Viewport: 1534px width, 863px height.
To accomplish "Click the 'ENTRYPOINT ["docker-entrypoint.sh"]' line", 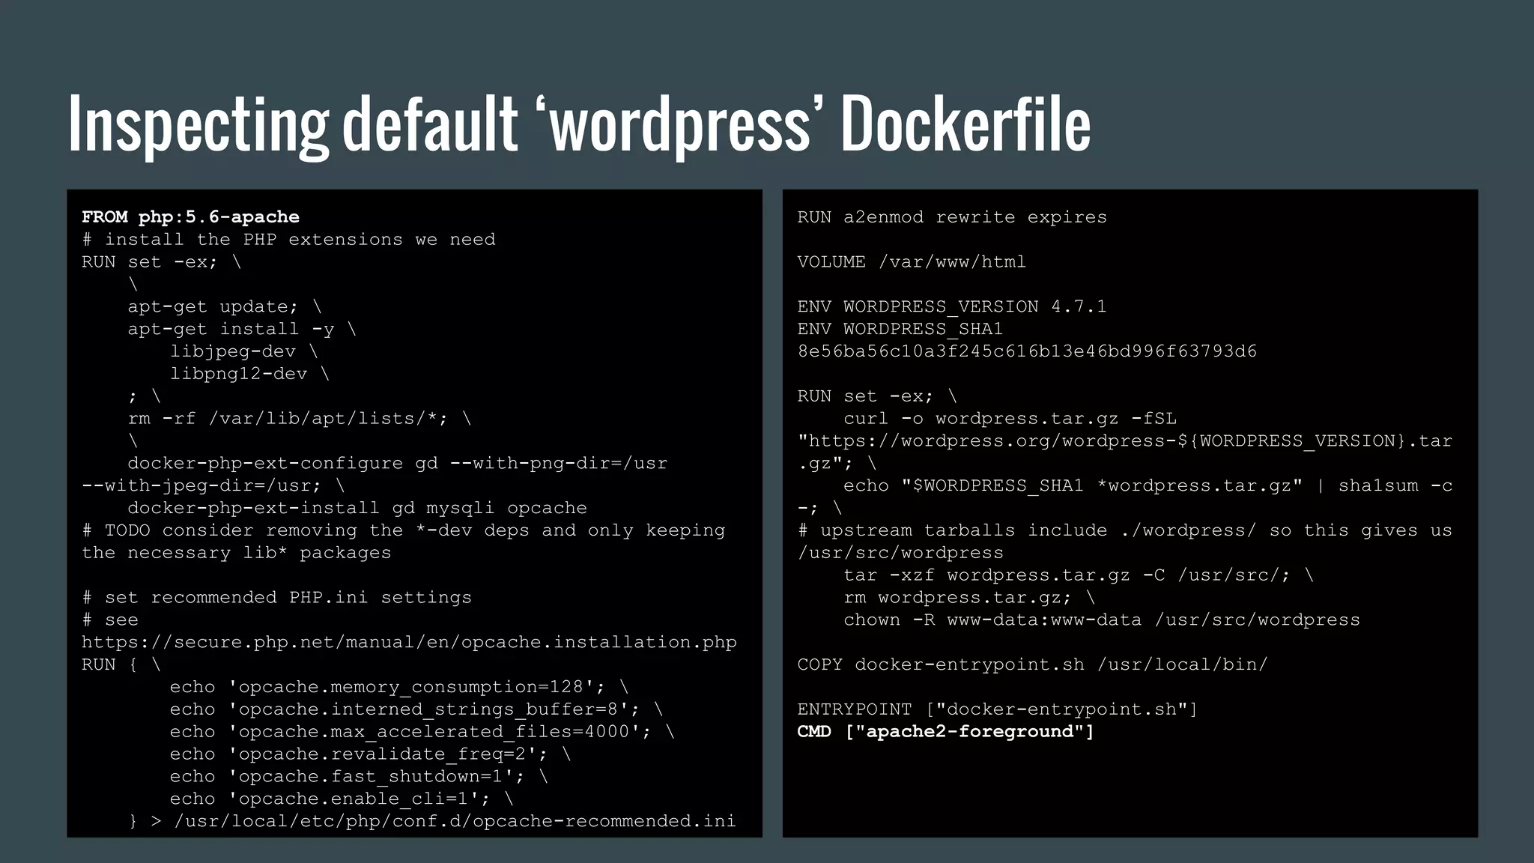I will coord(998,709).
